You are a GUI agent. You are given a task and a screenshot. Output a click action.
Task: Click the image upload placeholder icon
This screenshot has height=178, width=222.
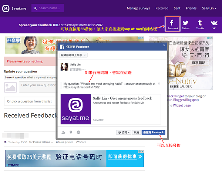(x=10, y=87)
